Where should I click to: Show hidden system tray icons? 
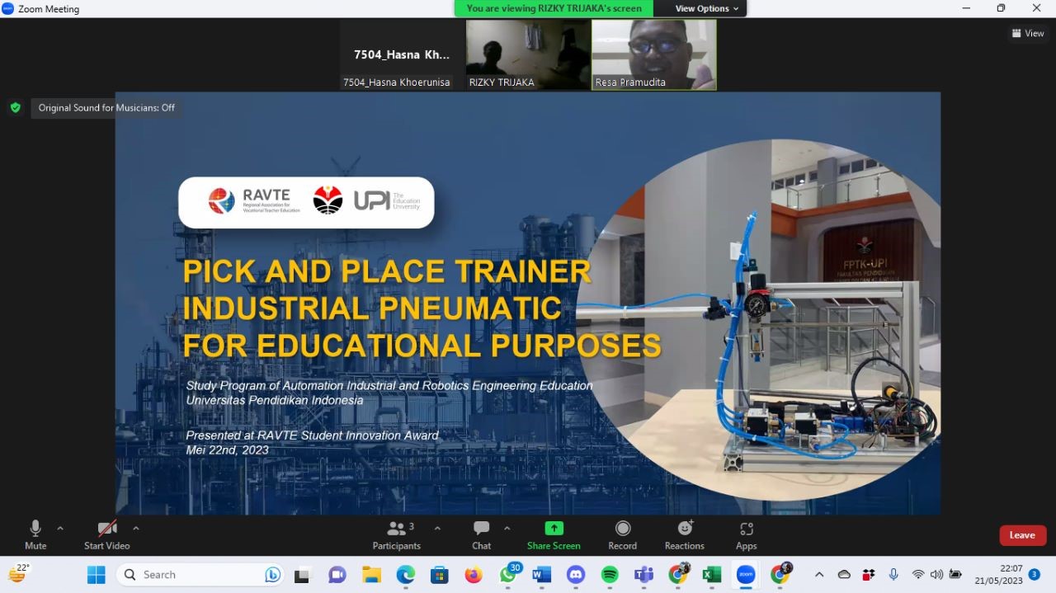[x=818, y=575]
